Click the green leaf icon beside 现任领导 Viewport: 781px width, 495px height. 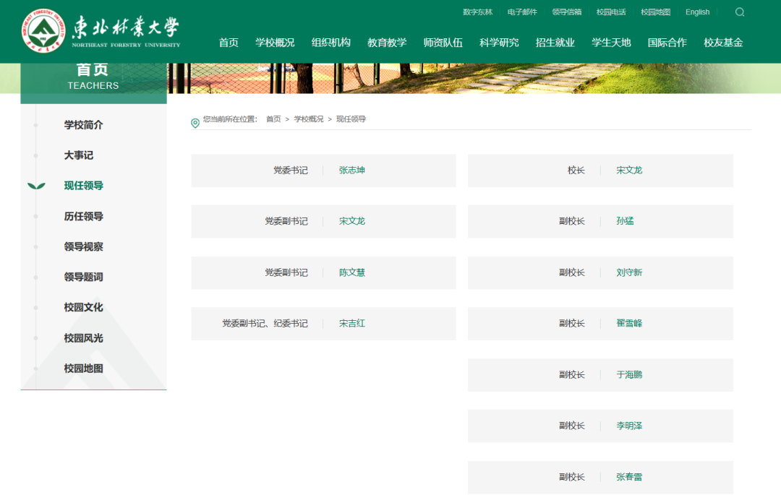[x=36, y=186]
